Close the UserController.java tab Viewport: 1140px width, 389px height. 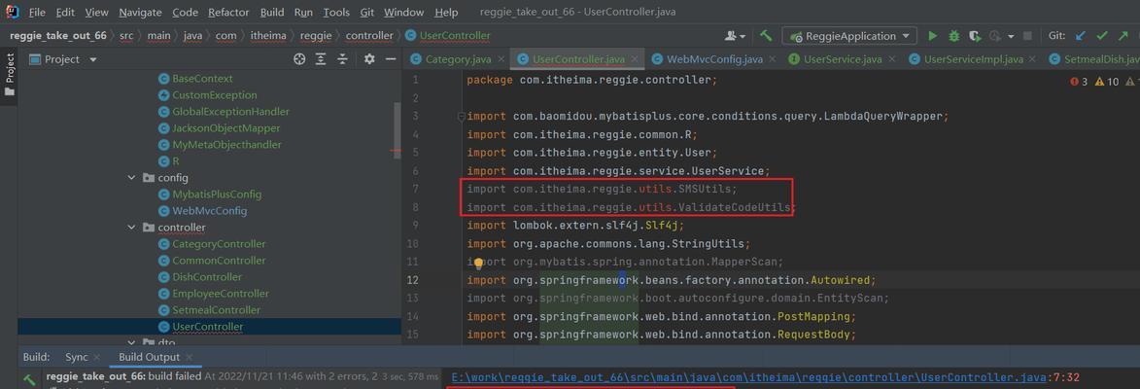tap(635, 59)
